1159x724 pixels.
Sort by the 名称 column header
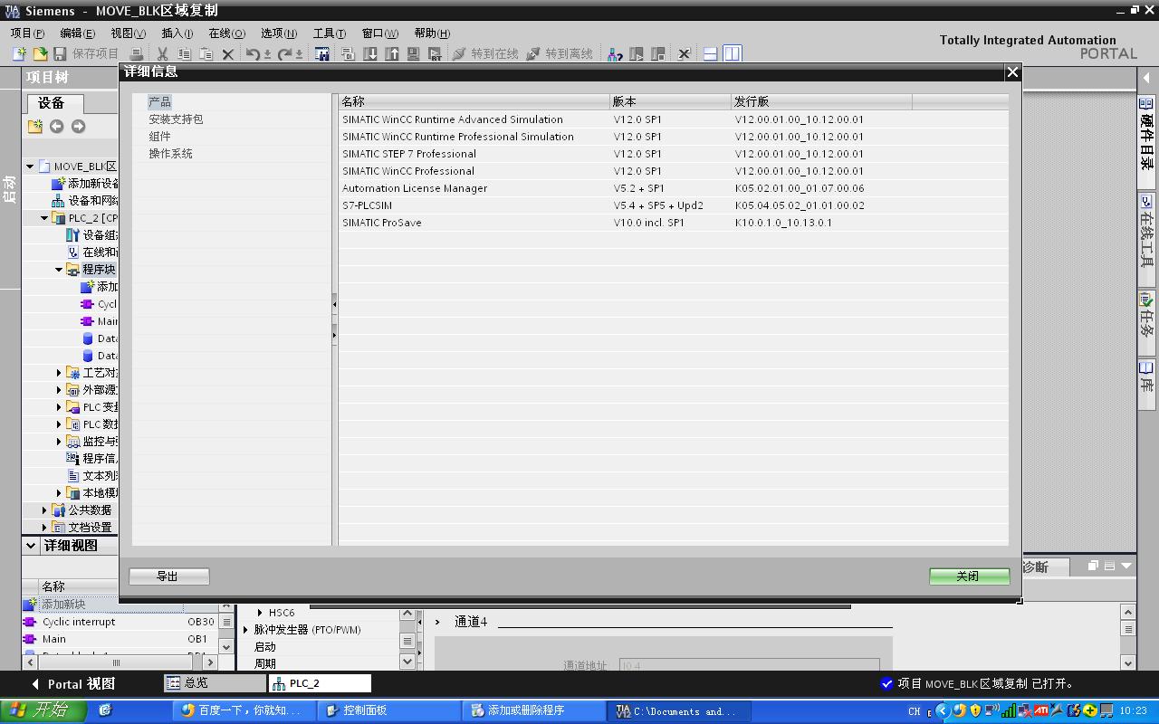474,101
